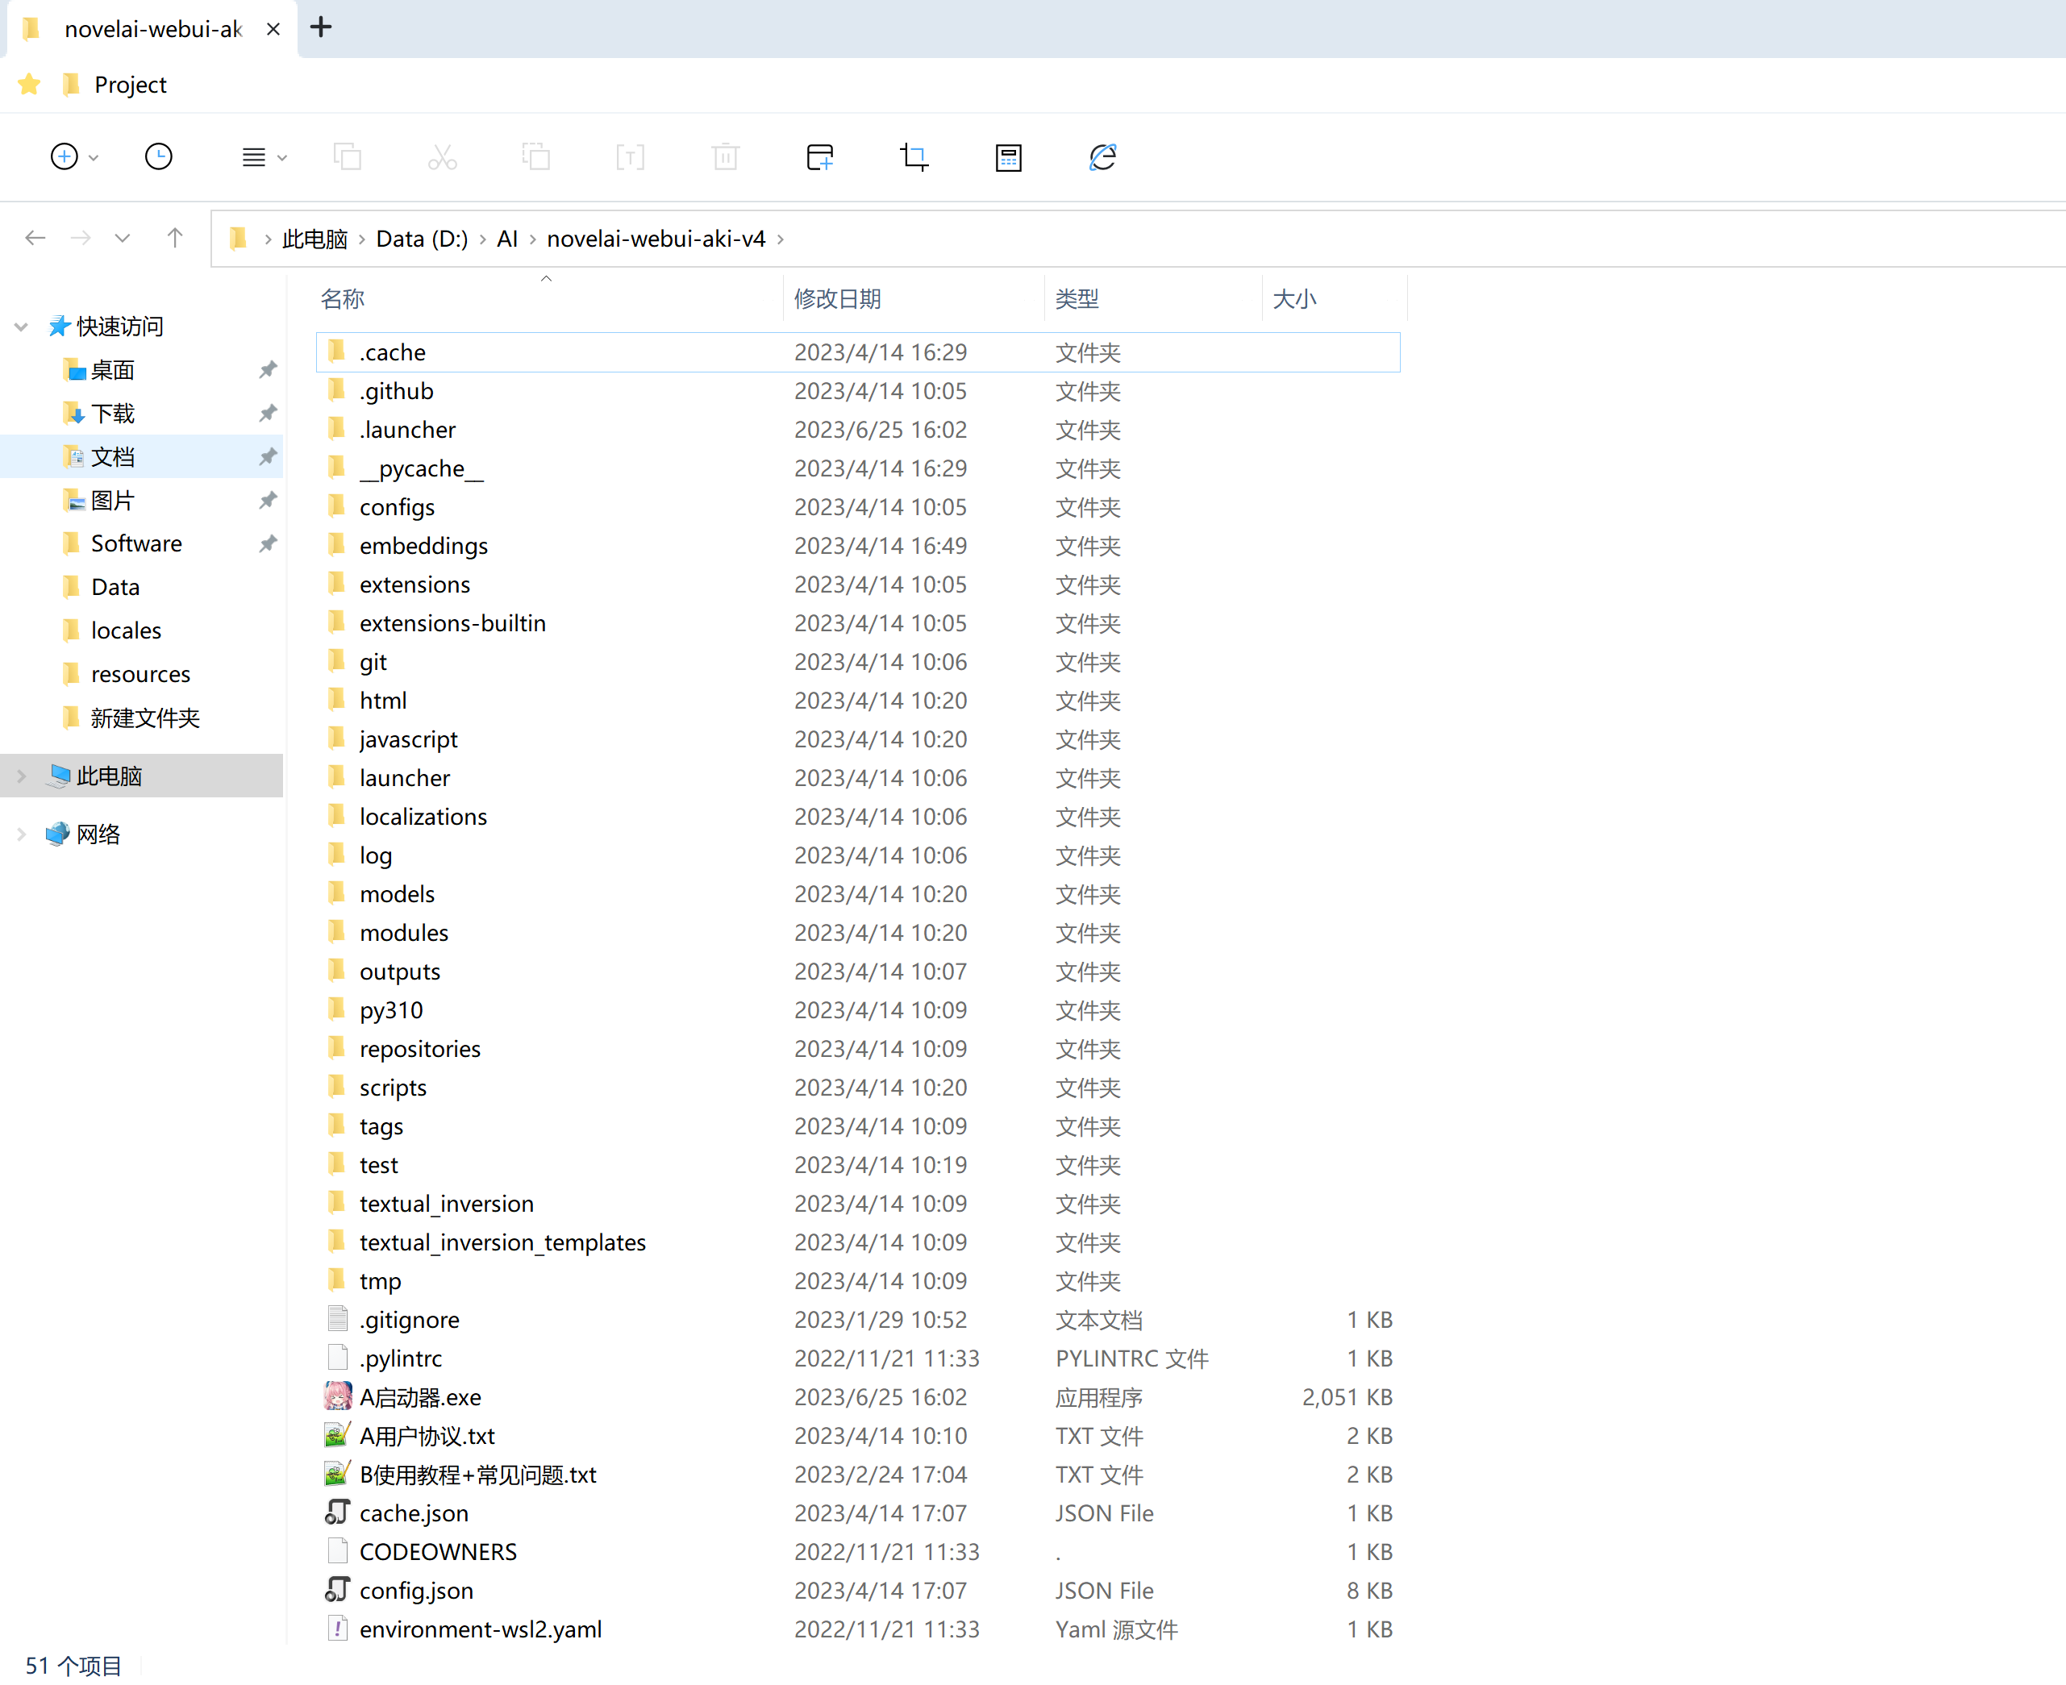Select the novelai-webui-aki tab
2066x1685 pixels.
point(151,29)
